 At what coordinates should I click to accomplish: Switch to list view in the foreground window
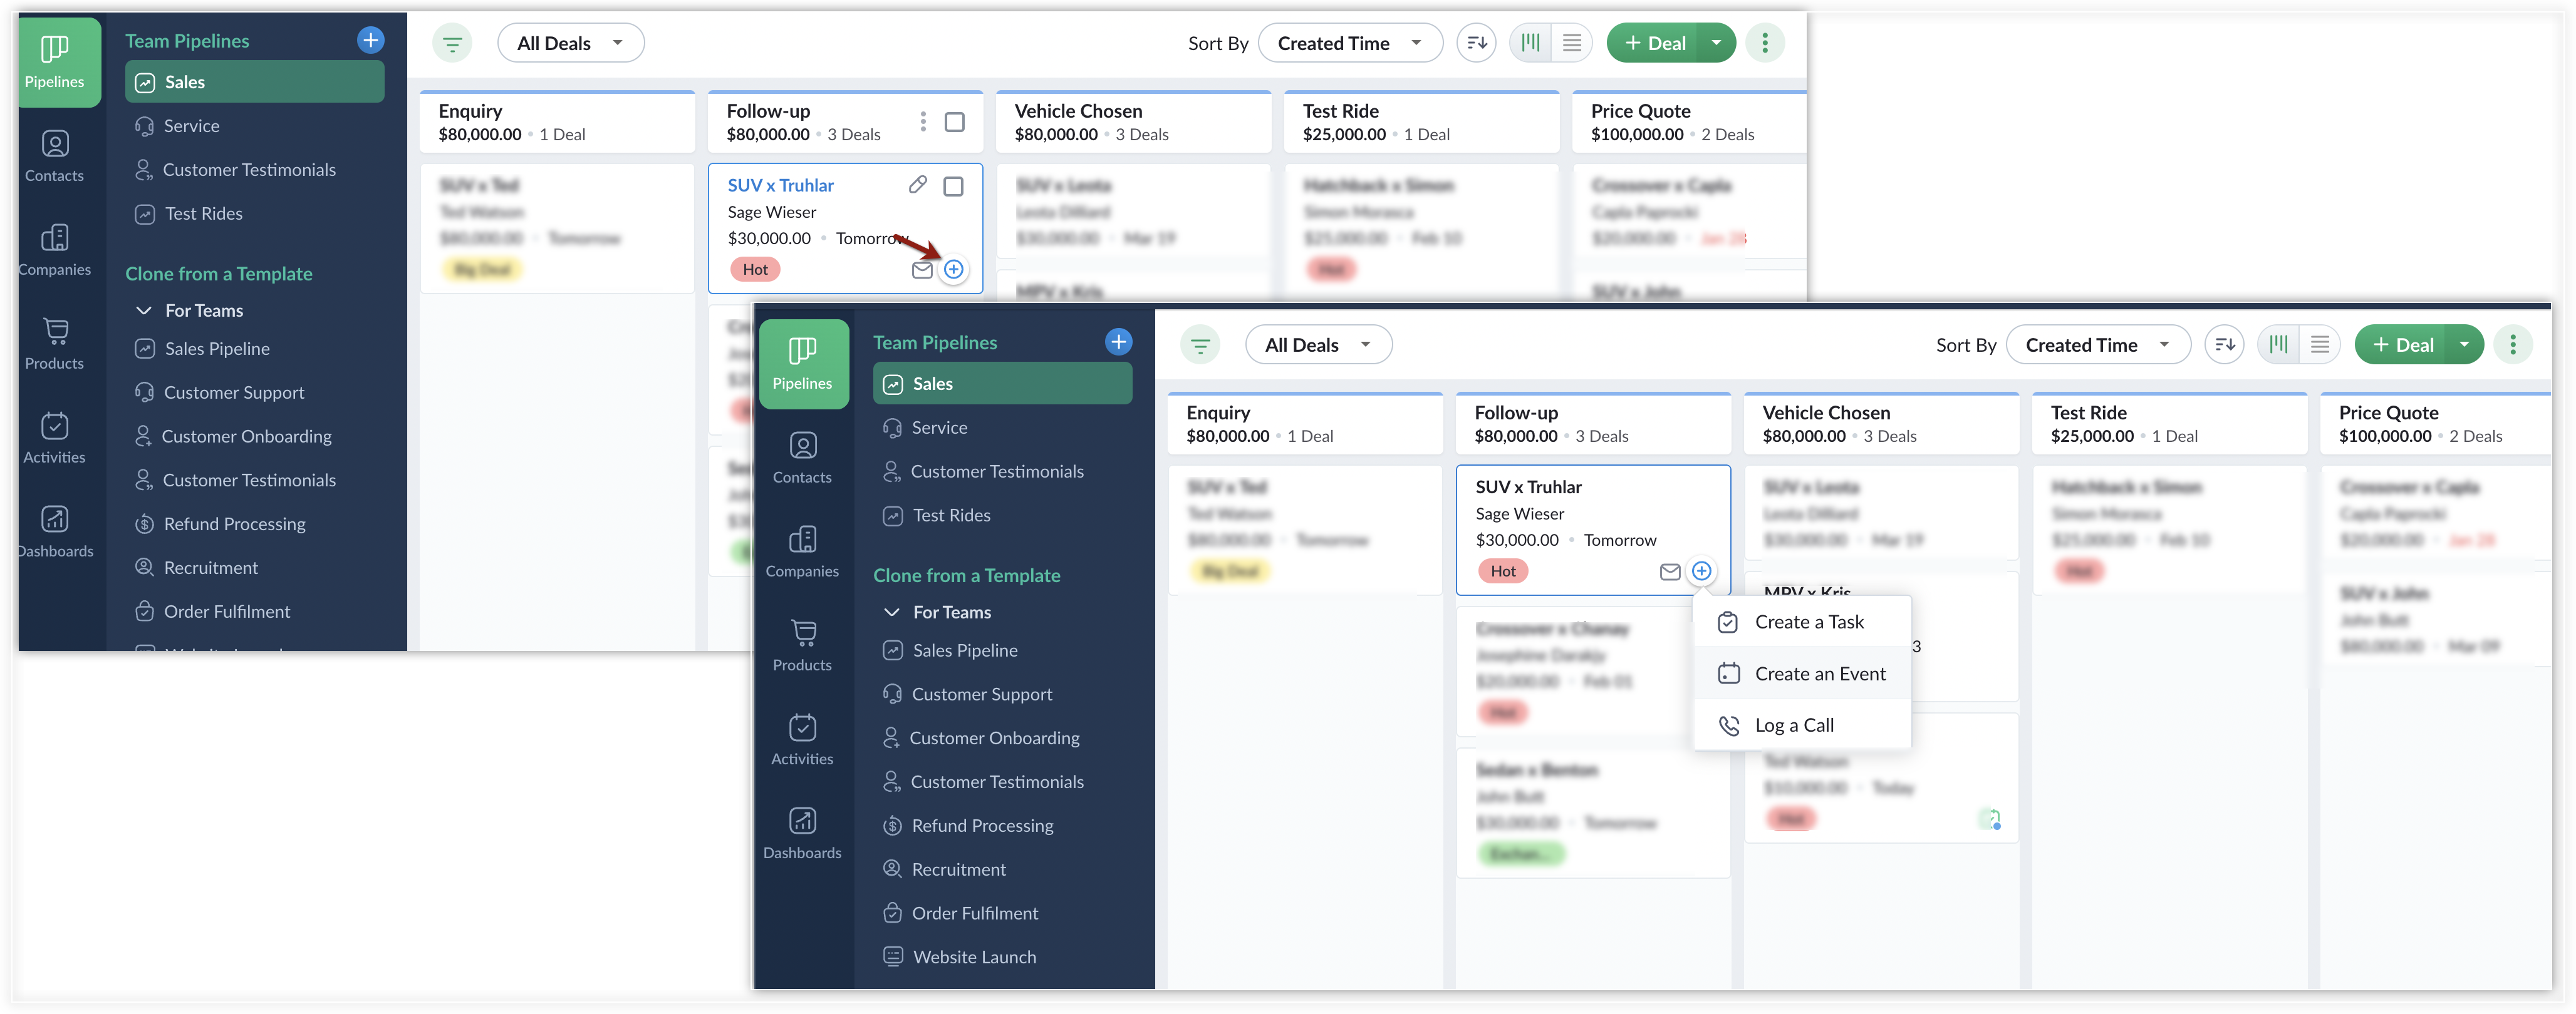tap(2319, 345)
